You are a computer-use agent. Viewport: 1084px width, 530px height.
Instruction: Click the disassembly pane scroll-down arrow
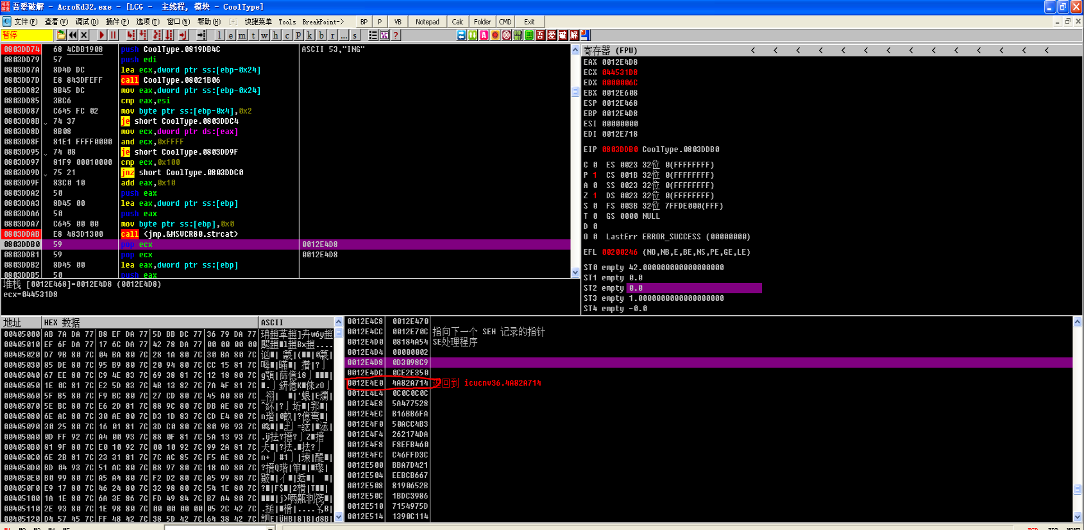tap(575, 273)
